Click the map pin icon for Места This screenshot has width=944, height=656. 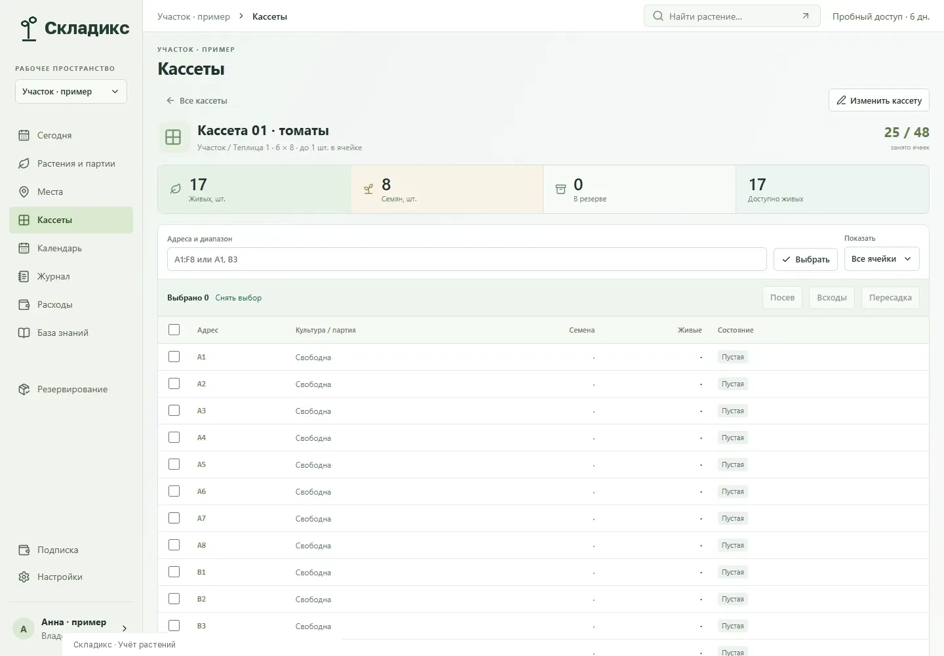coord(24,192)
